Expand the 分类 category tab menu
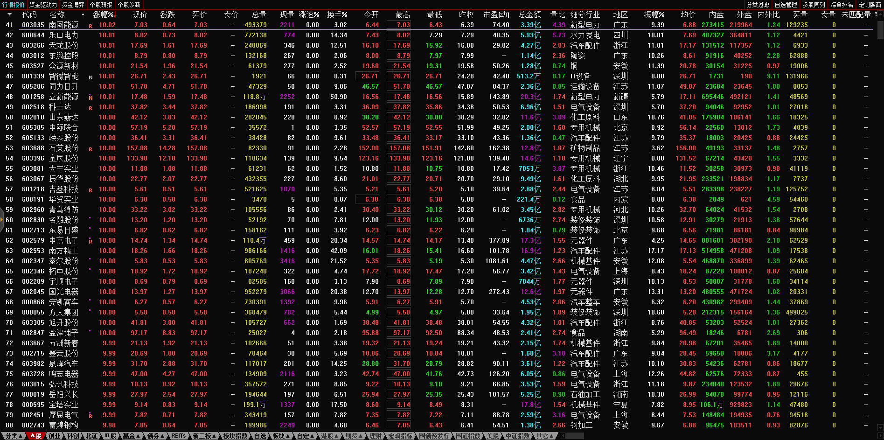The height and width of the screenshot is (440, 884). click(x=13, y=436)
